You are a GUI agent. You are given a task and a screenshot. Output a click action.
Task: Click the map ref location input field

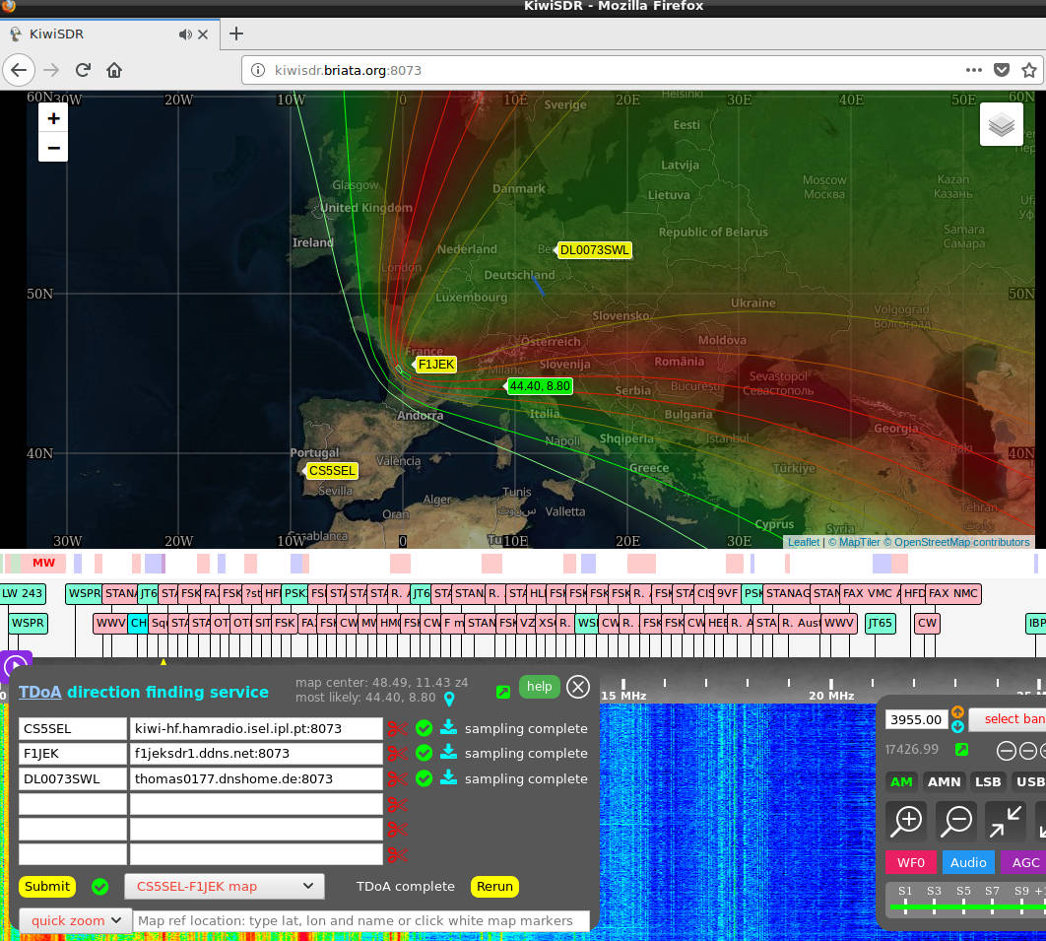tap(361, 920)
